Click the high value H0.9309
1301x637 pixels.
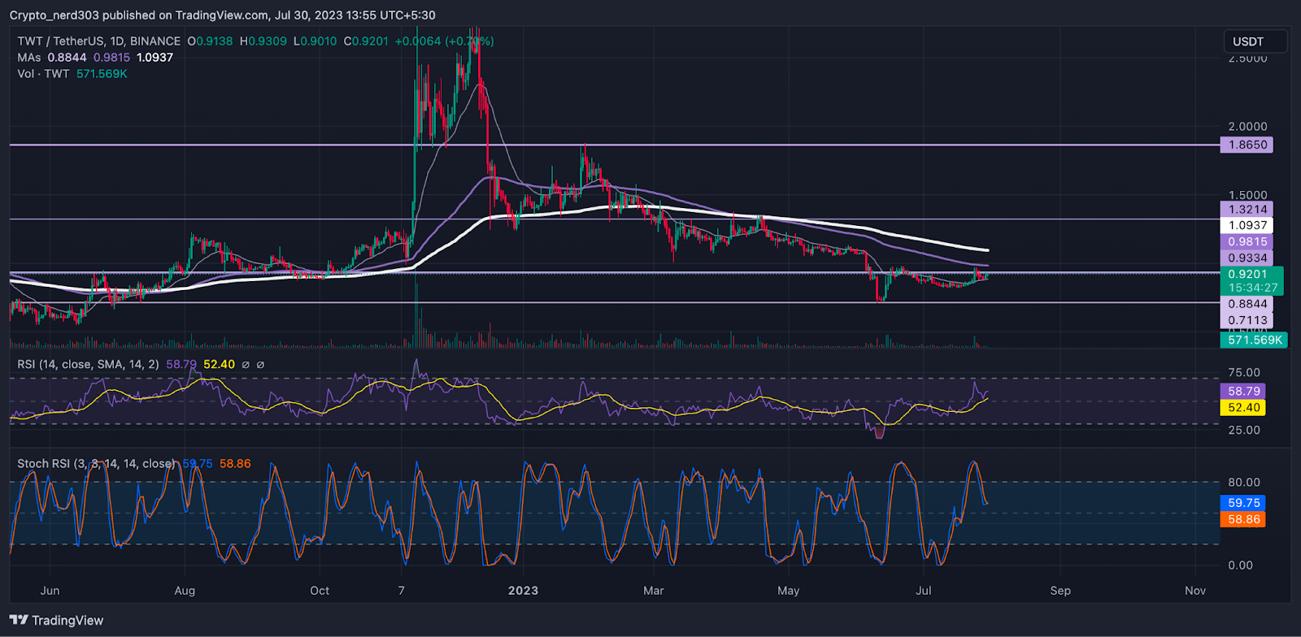tap(263, 41)
